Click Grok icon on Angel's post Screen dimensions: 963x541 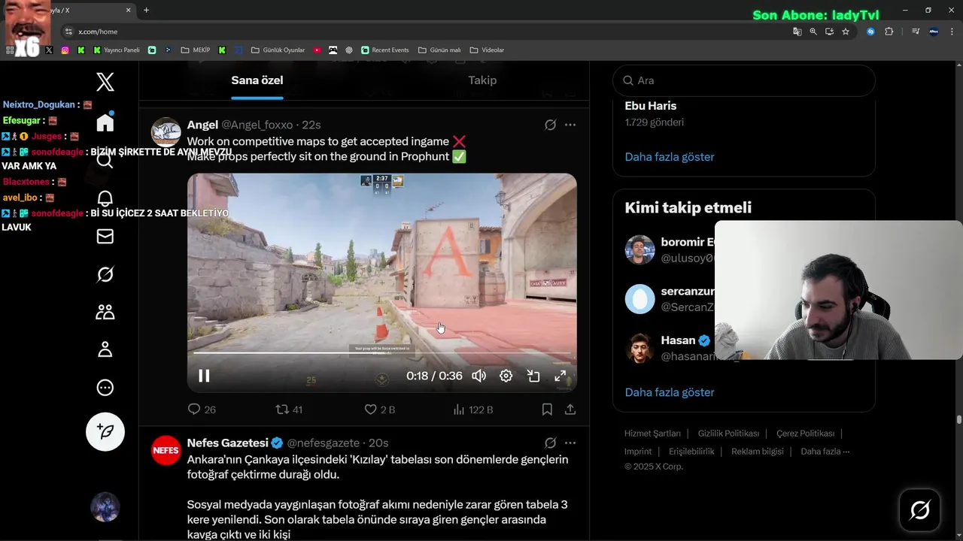pyautogui.click(x=550, y=125)
